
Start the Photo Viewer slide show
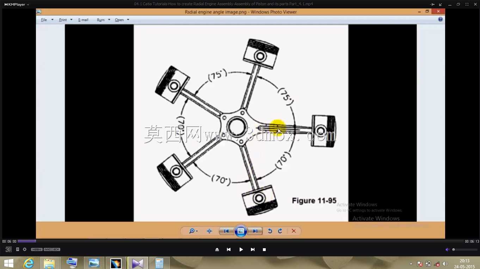tap(241, 231)
